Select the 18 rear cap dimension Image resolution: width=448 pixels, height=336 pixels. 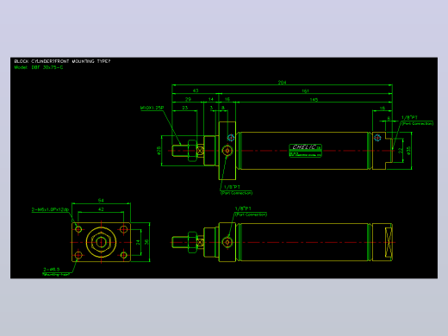(382, 109)
